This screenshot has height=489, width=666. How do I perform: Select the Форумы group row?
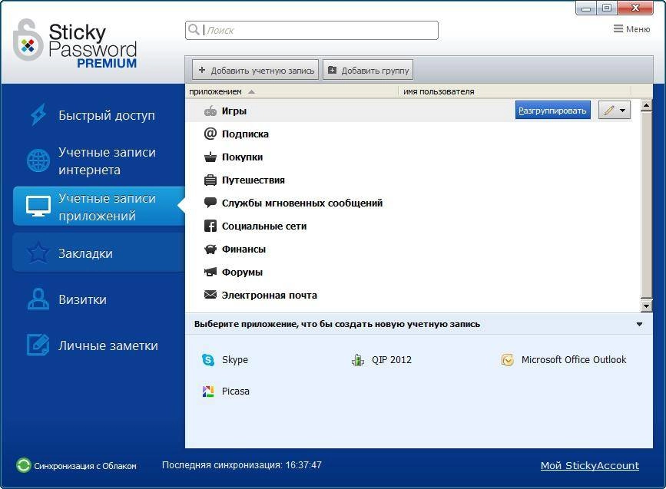409,272
